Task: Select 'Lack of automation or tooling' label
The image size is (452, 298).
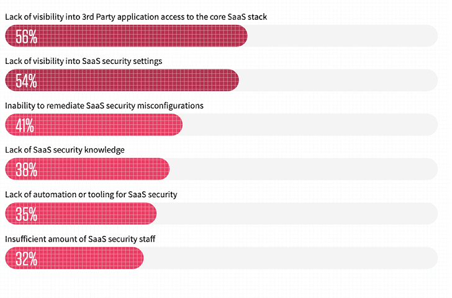Action: (91, 194)
